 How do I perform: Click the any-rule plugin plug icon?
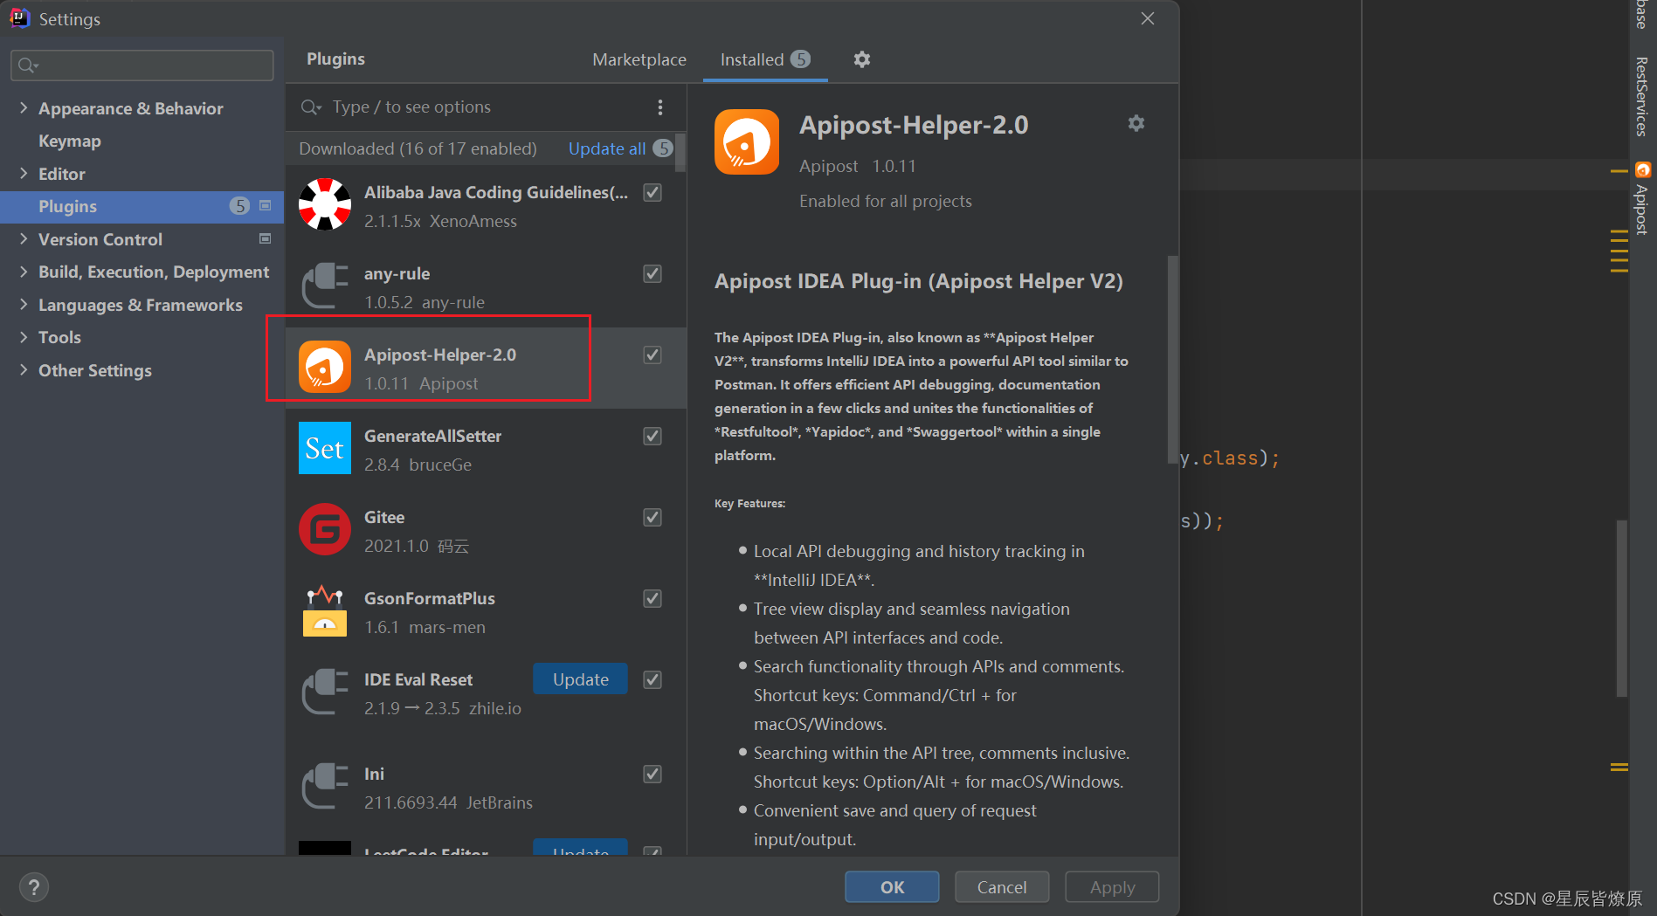(x=325, y=286)
